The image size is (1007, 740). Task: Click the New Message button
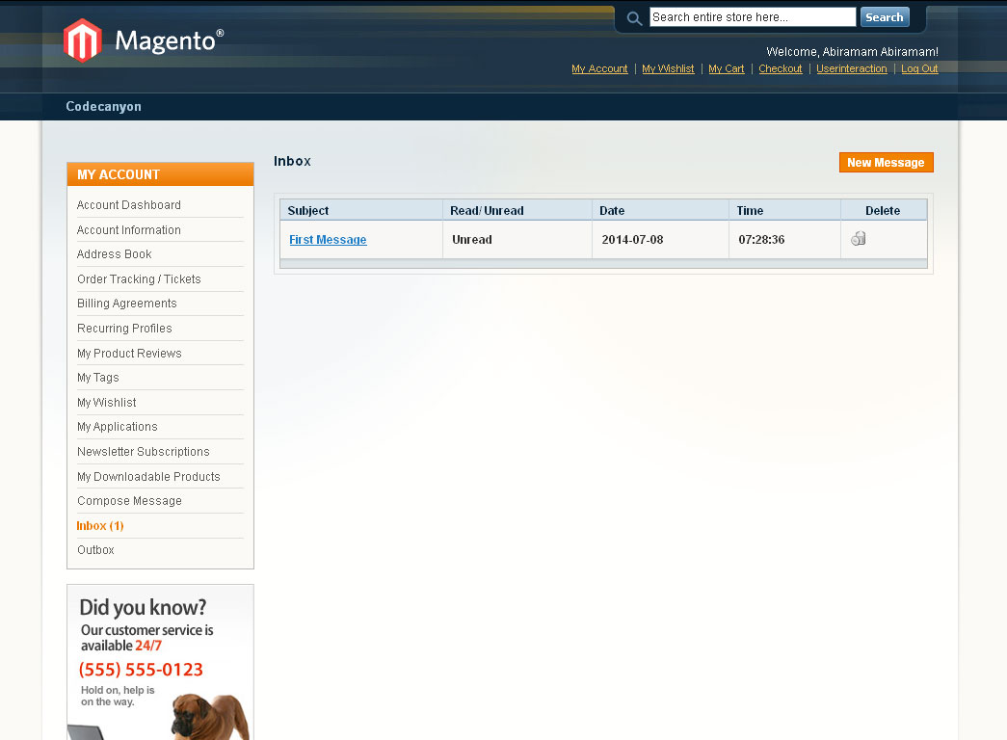[x=886, y=163]
